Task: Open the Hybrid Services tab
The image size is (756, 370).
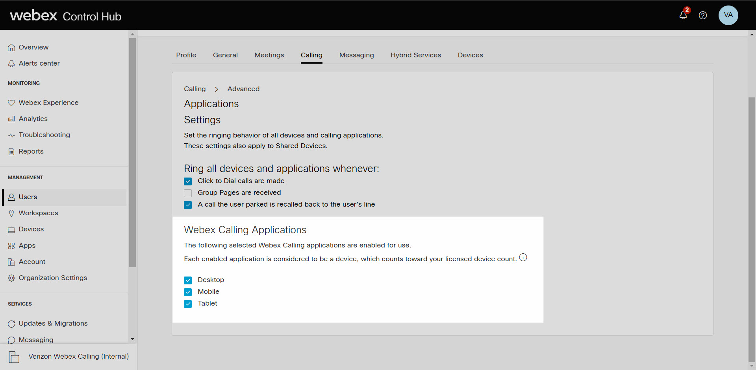Action: tap(416, 55)
